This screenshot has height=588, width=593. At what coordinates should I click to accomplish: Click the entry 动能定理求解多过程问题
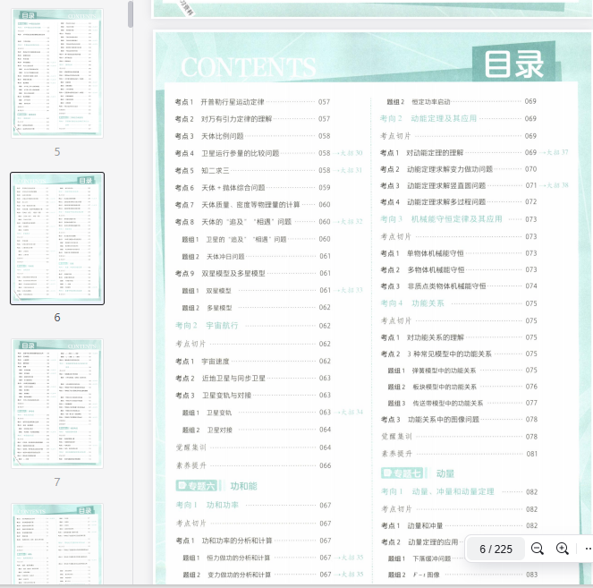point(446,202)
